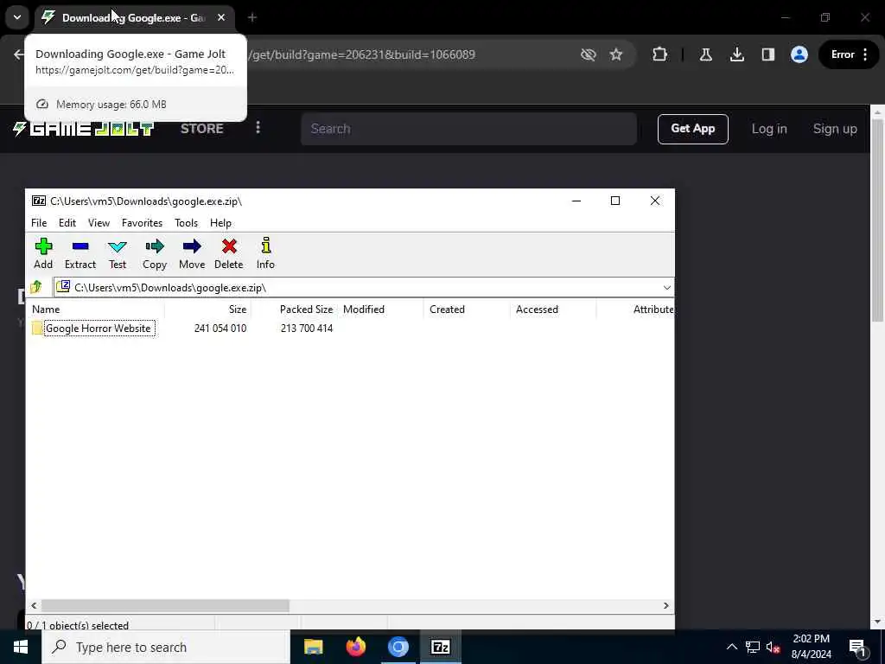The image size is (885, 664).
Task: Click the Game Jolt Search field
Action: pyautogui.click(x=468, y=129)
